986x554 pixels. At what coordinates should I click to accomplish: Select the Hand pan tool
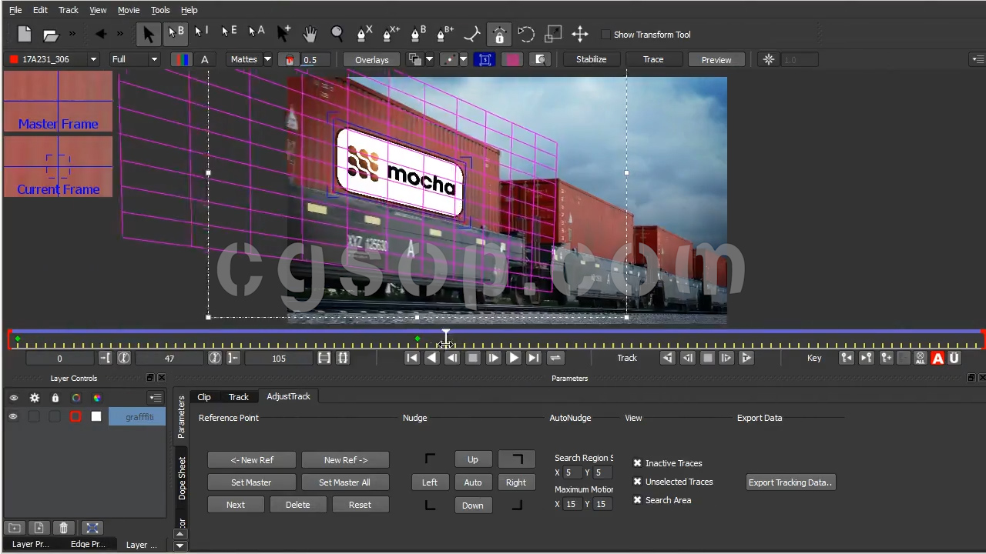click(310, 35)
